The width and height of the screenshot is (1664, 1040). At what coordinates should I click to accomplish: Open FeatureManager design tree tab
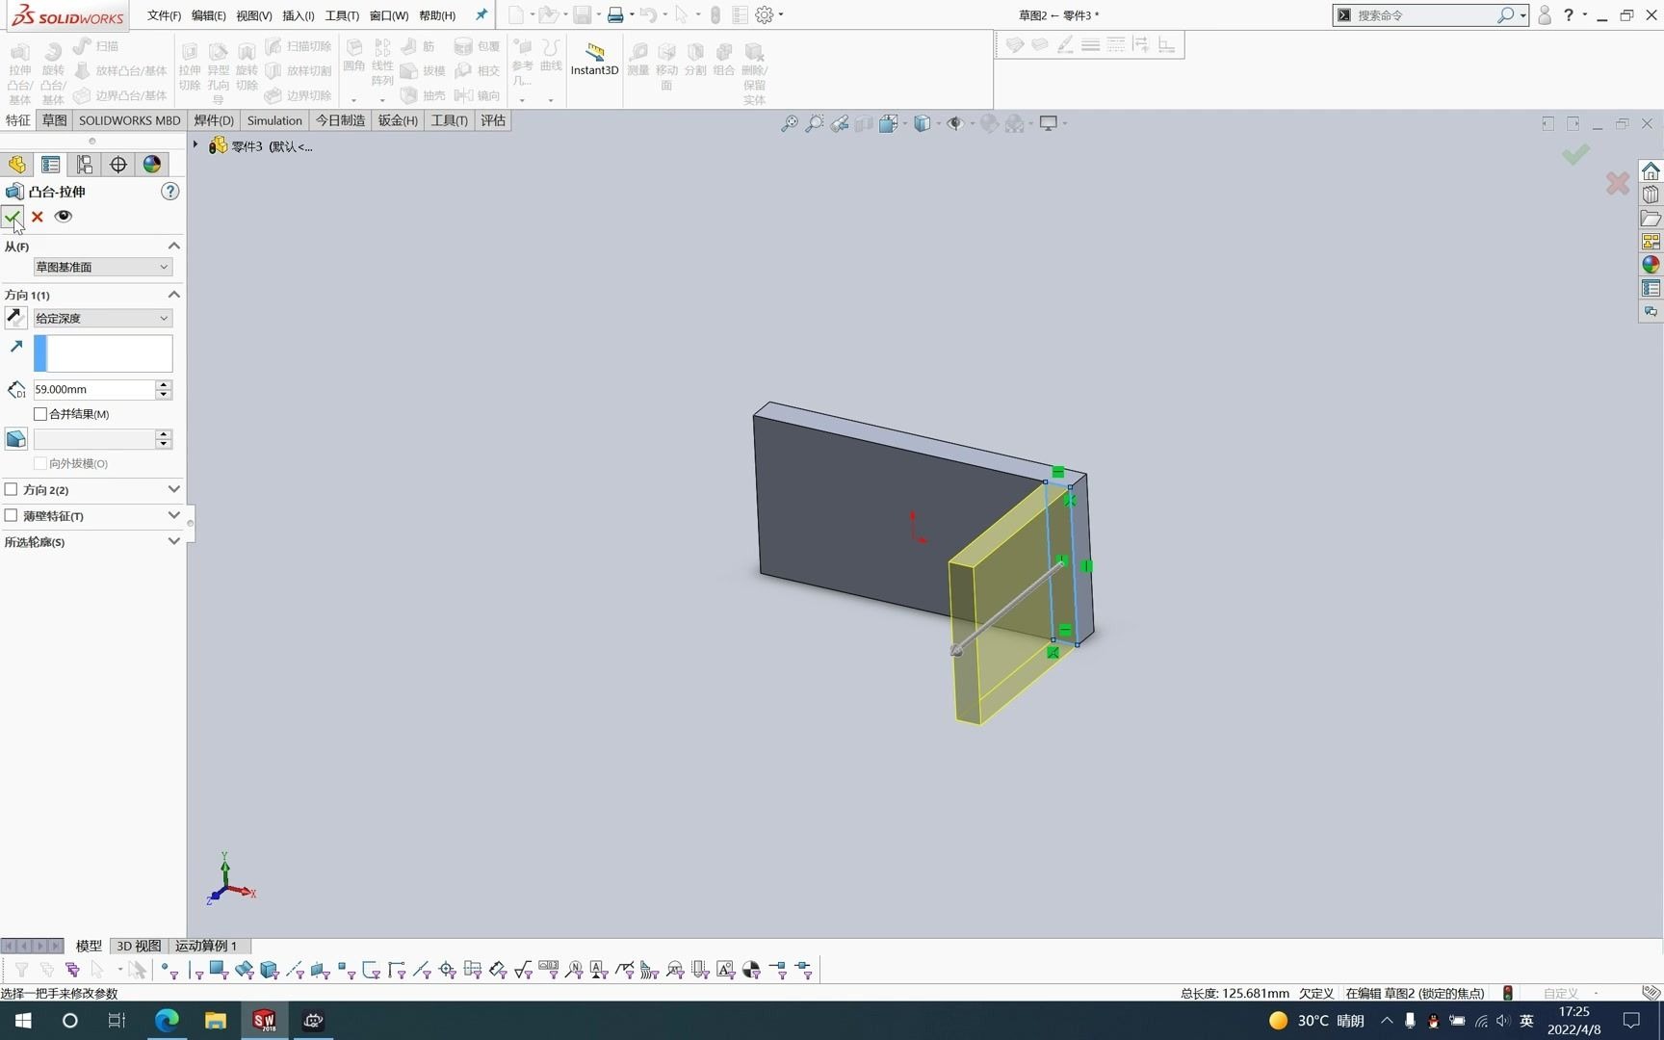(x=17, y=165)
